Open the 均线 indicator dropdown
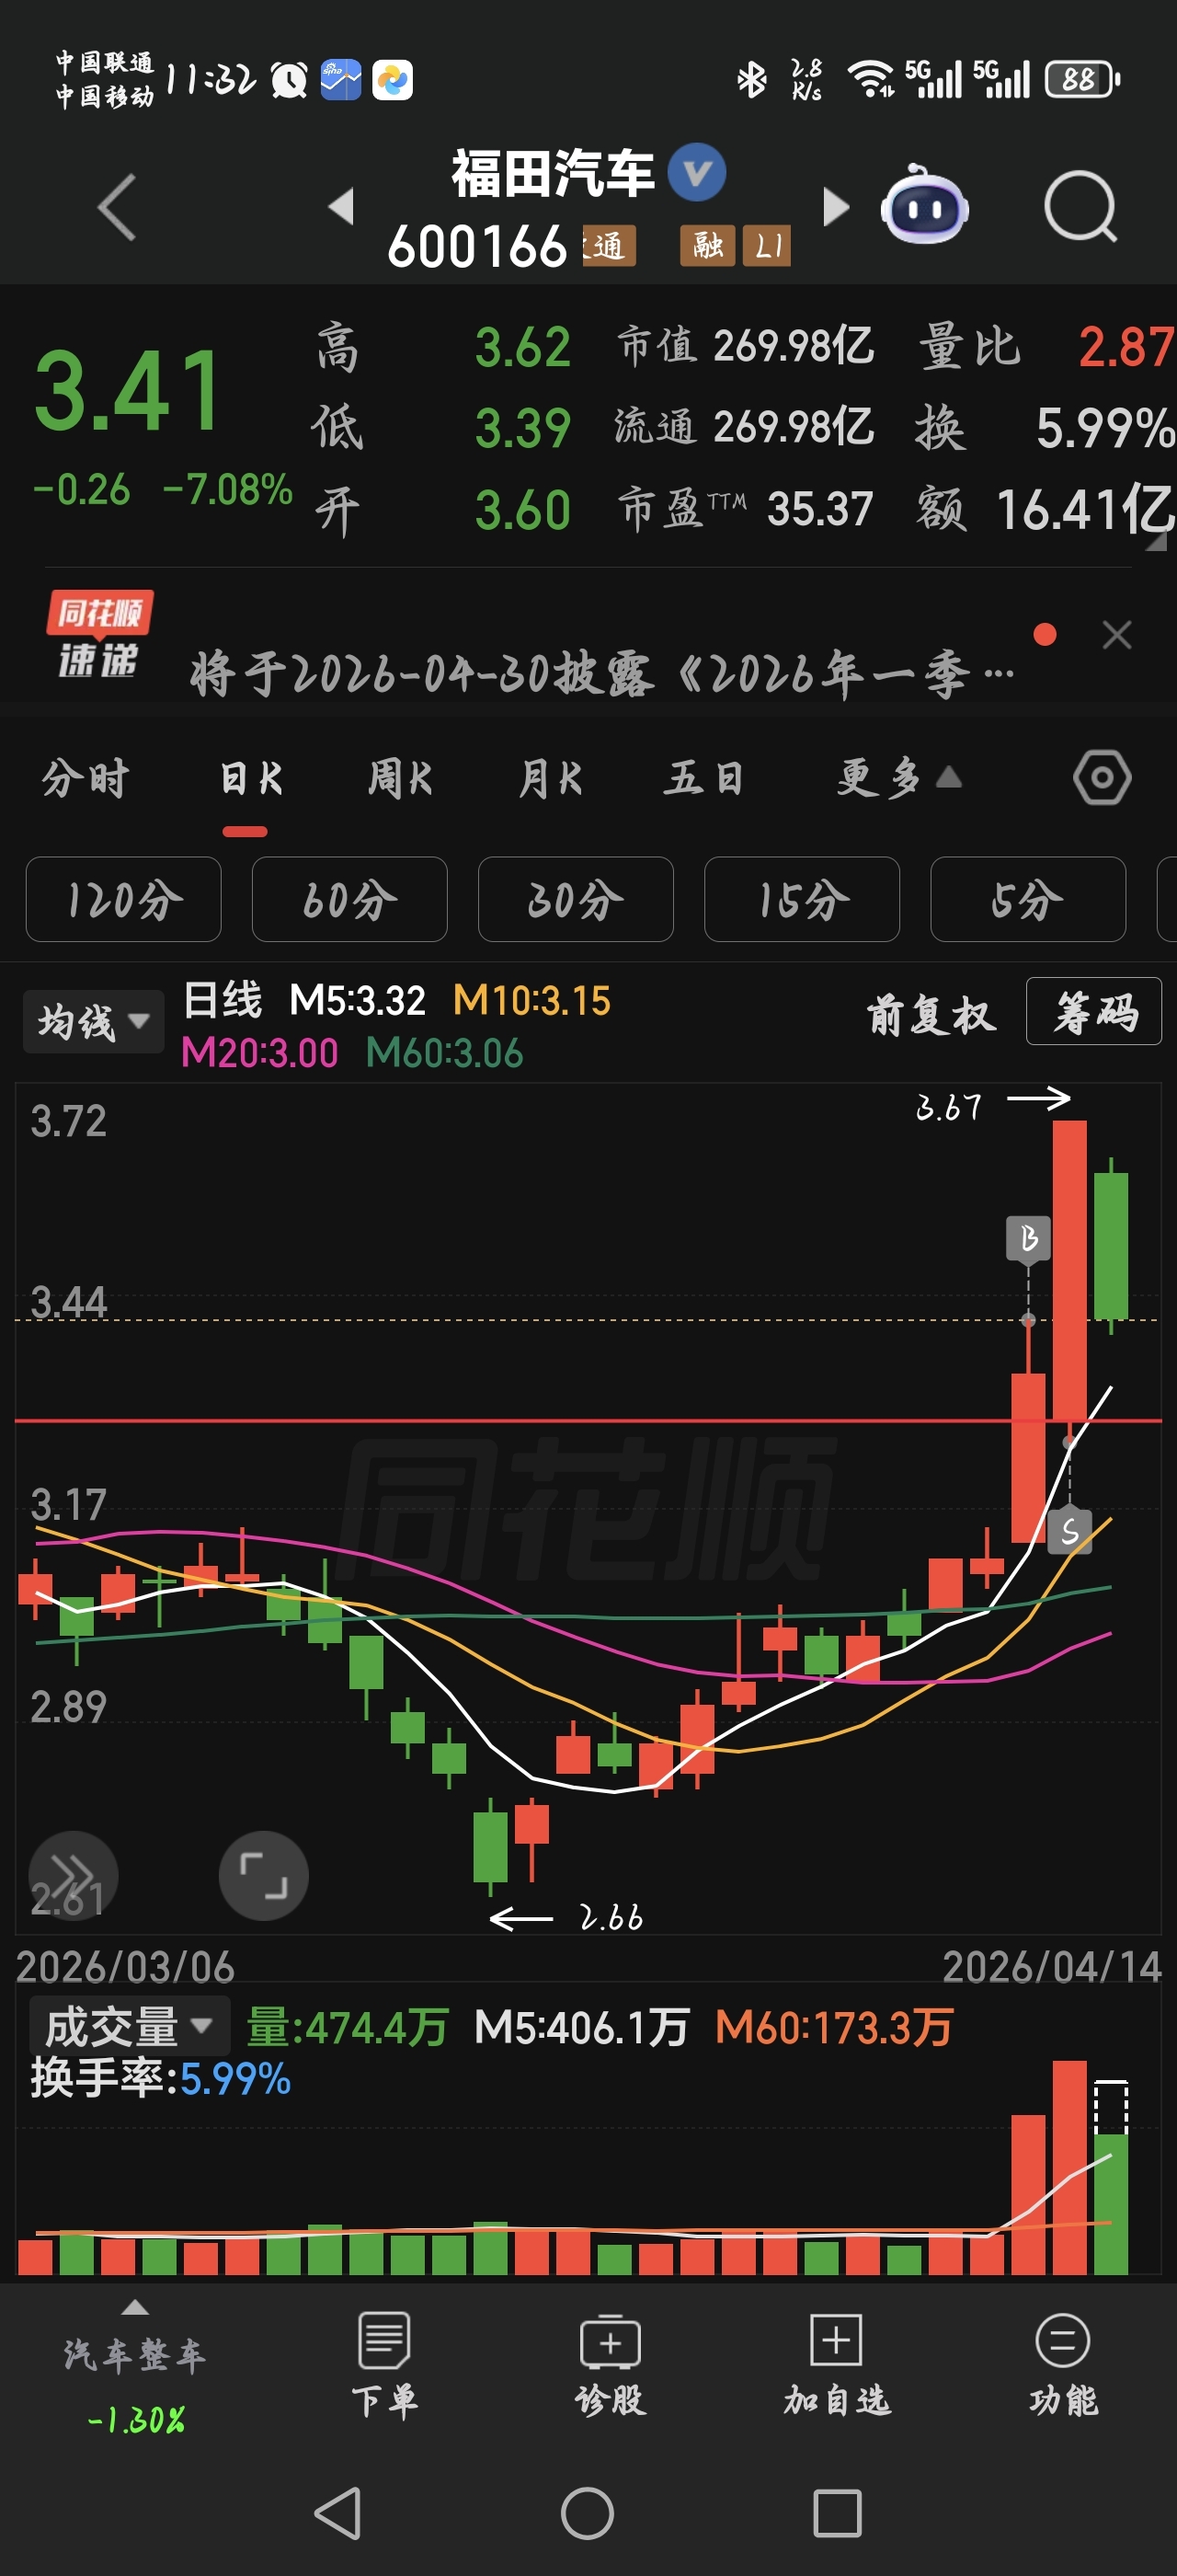 click(x=94, y=1021)
